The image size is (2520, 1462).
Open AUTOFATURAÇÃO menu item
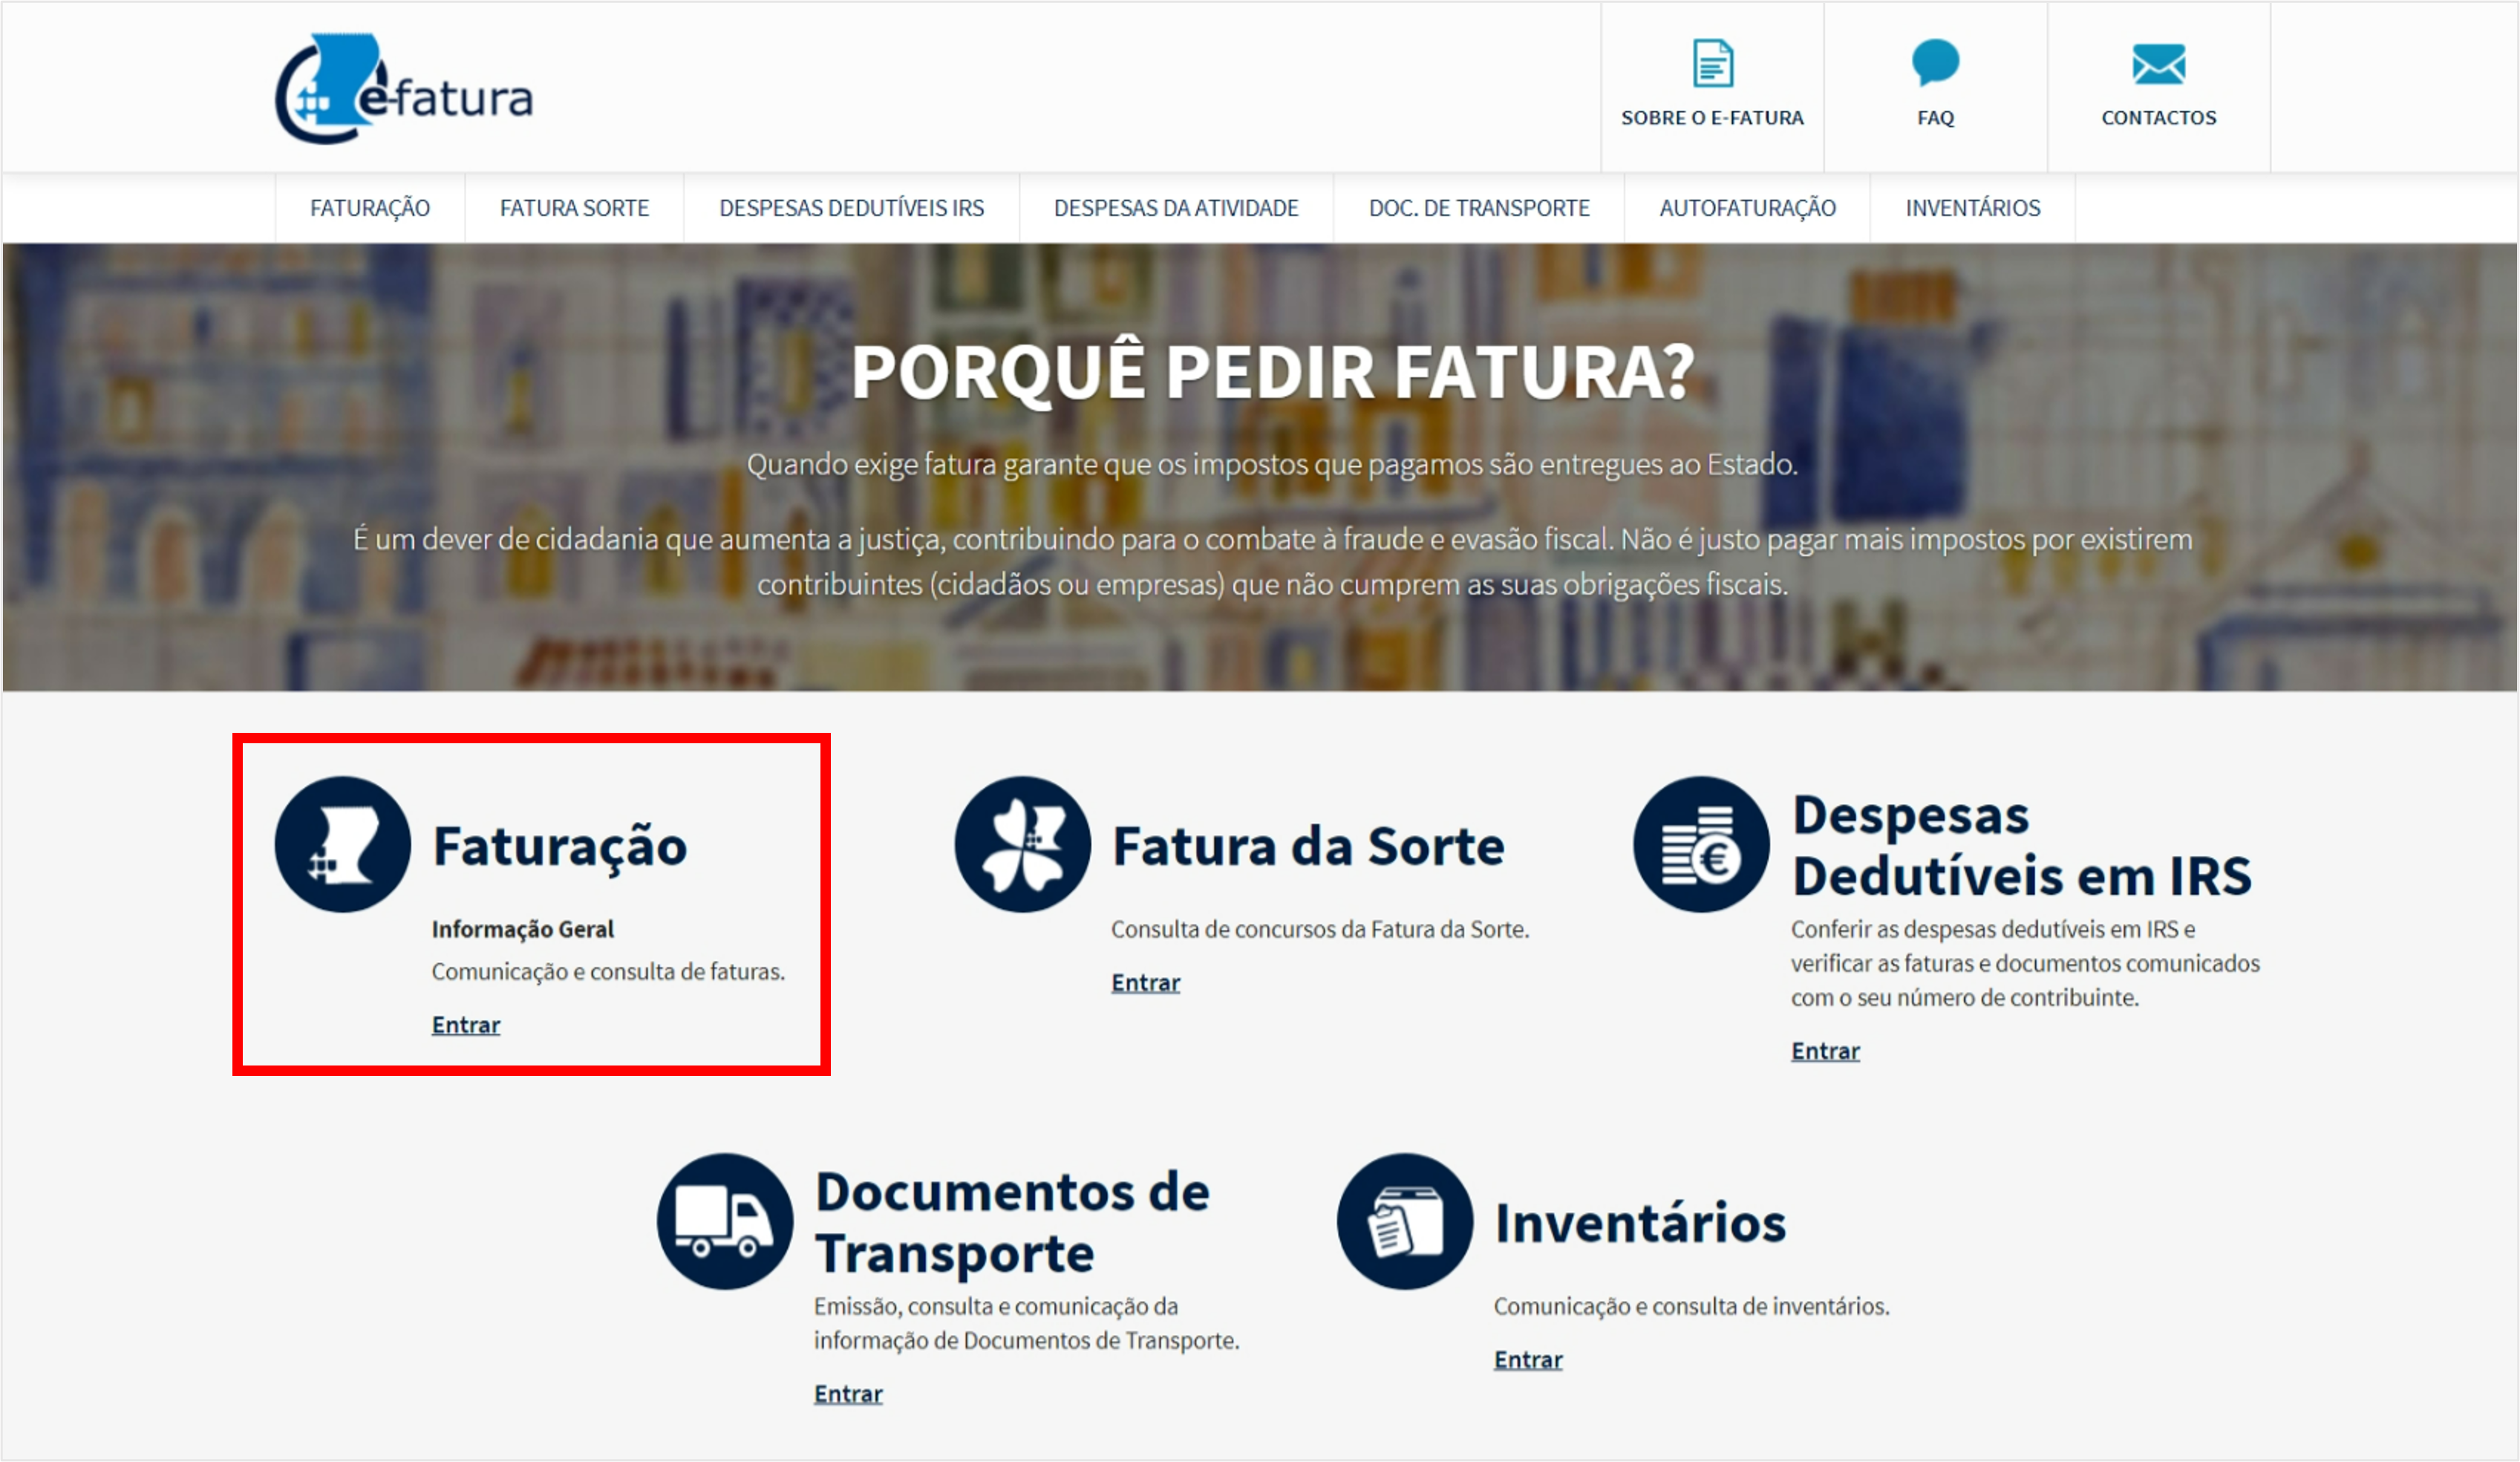coord(1747,208)
